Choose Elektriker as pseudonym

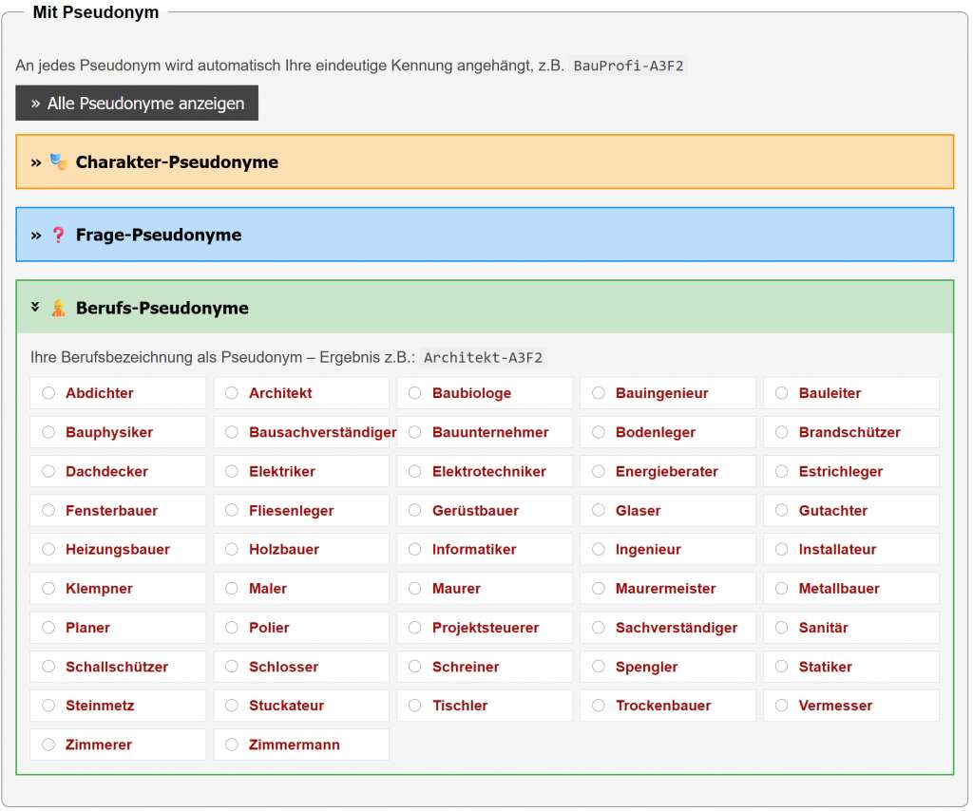pos(231,471)
